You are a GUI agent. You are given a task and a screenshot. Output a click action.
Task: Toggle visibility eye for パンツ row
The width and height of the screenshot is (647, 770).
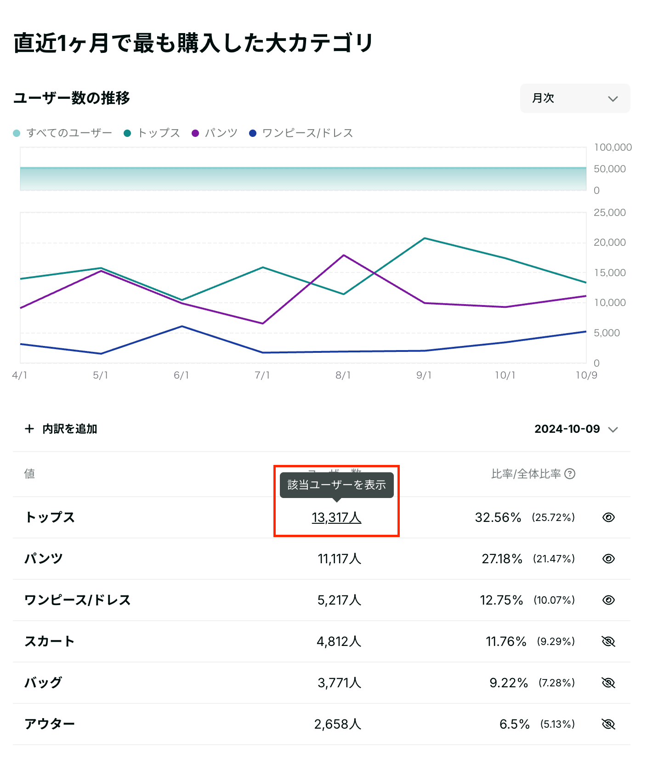pos(608,559)
